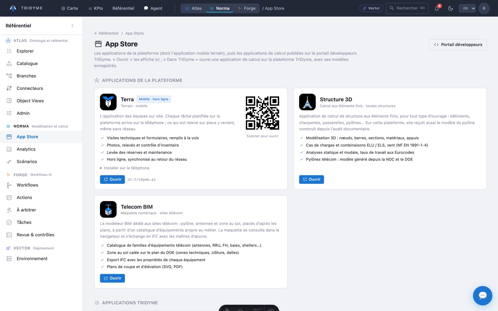Open Explorer in the sidebar
The image size is (498, 311).
click(41, 51)
